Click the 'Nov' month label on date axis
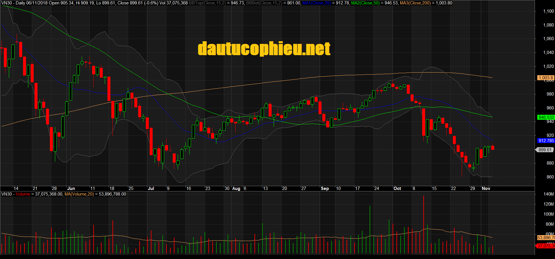The image size is (555, 259). (x=486, y=188)
